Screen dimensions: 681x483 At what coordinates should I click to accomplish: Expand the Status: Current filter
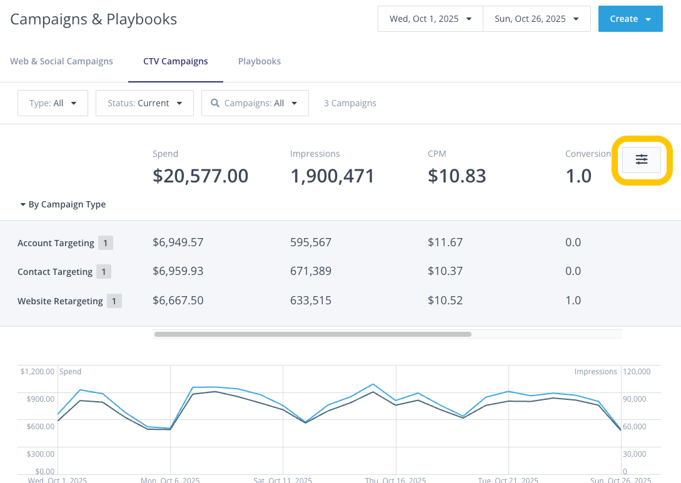(144, 103)
